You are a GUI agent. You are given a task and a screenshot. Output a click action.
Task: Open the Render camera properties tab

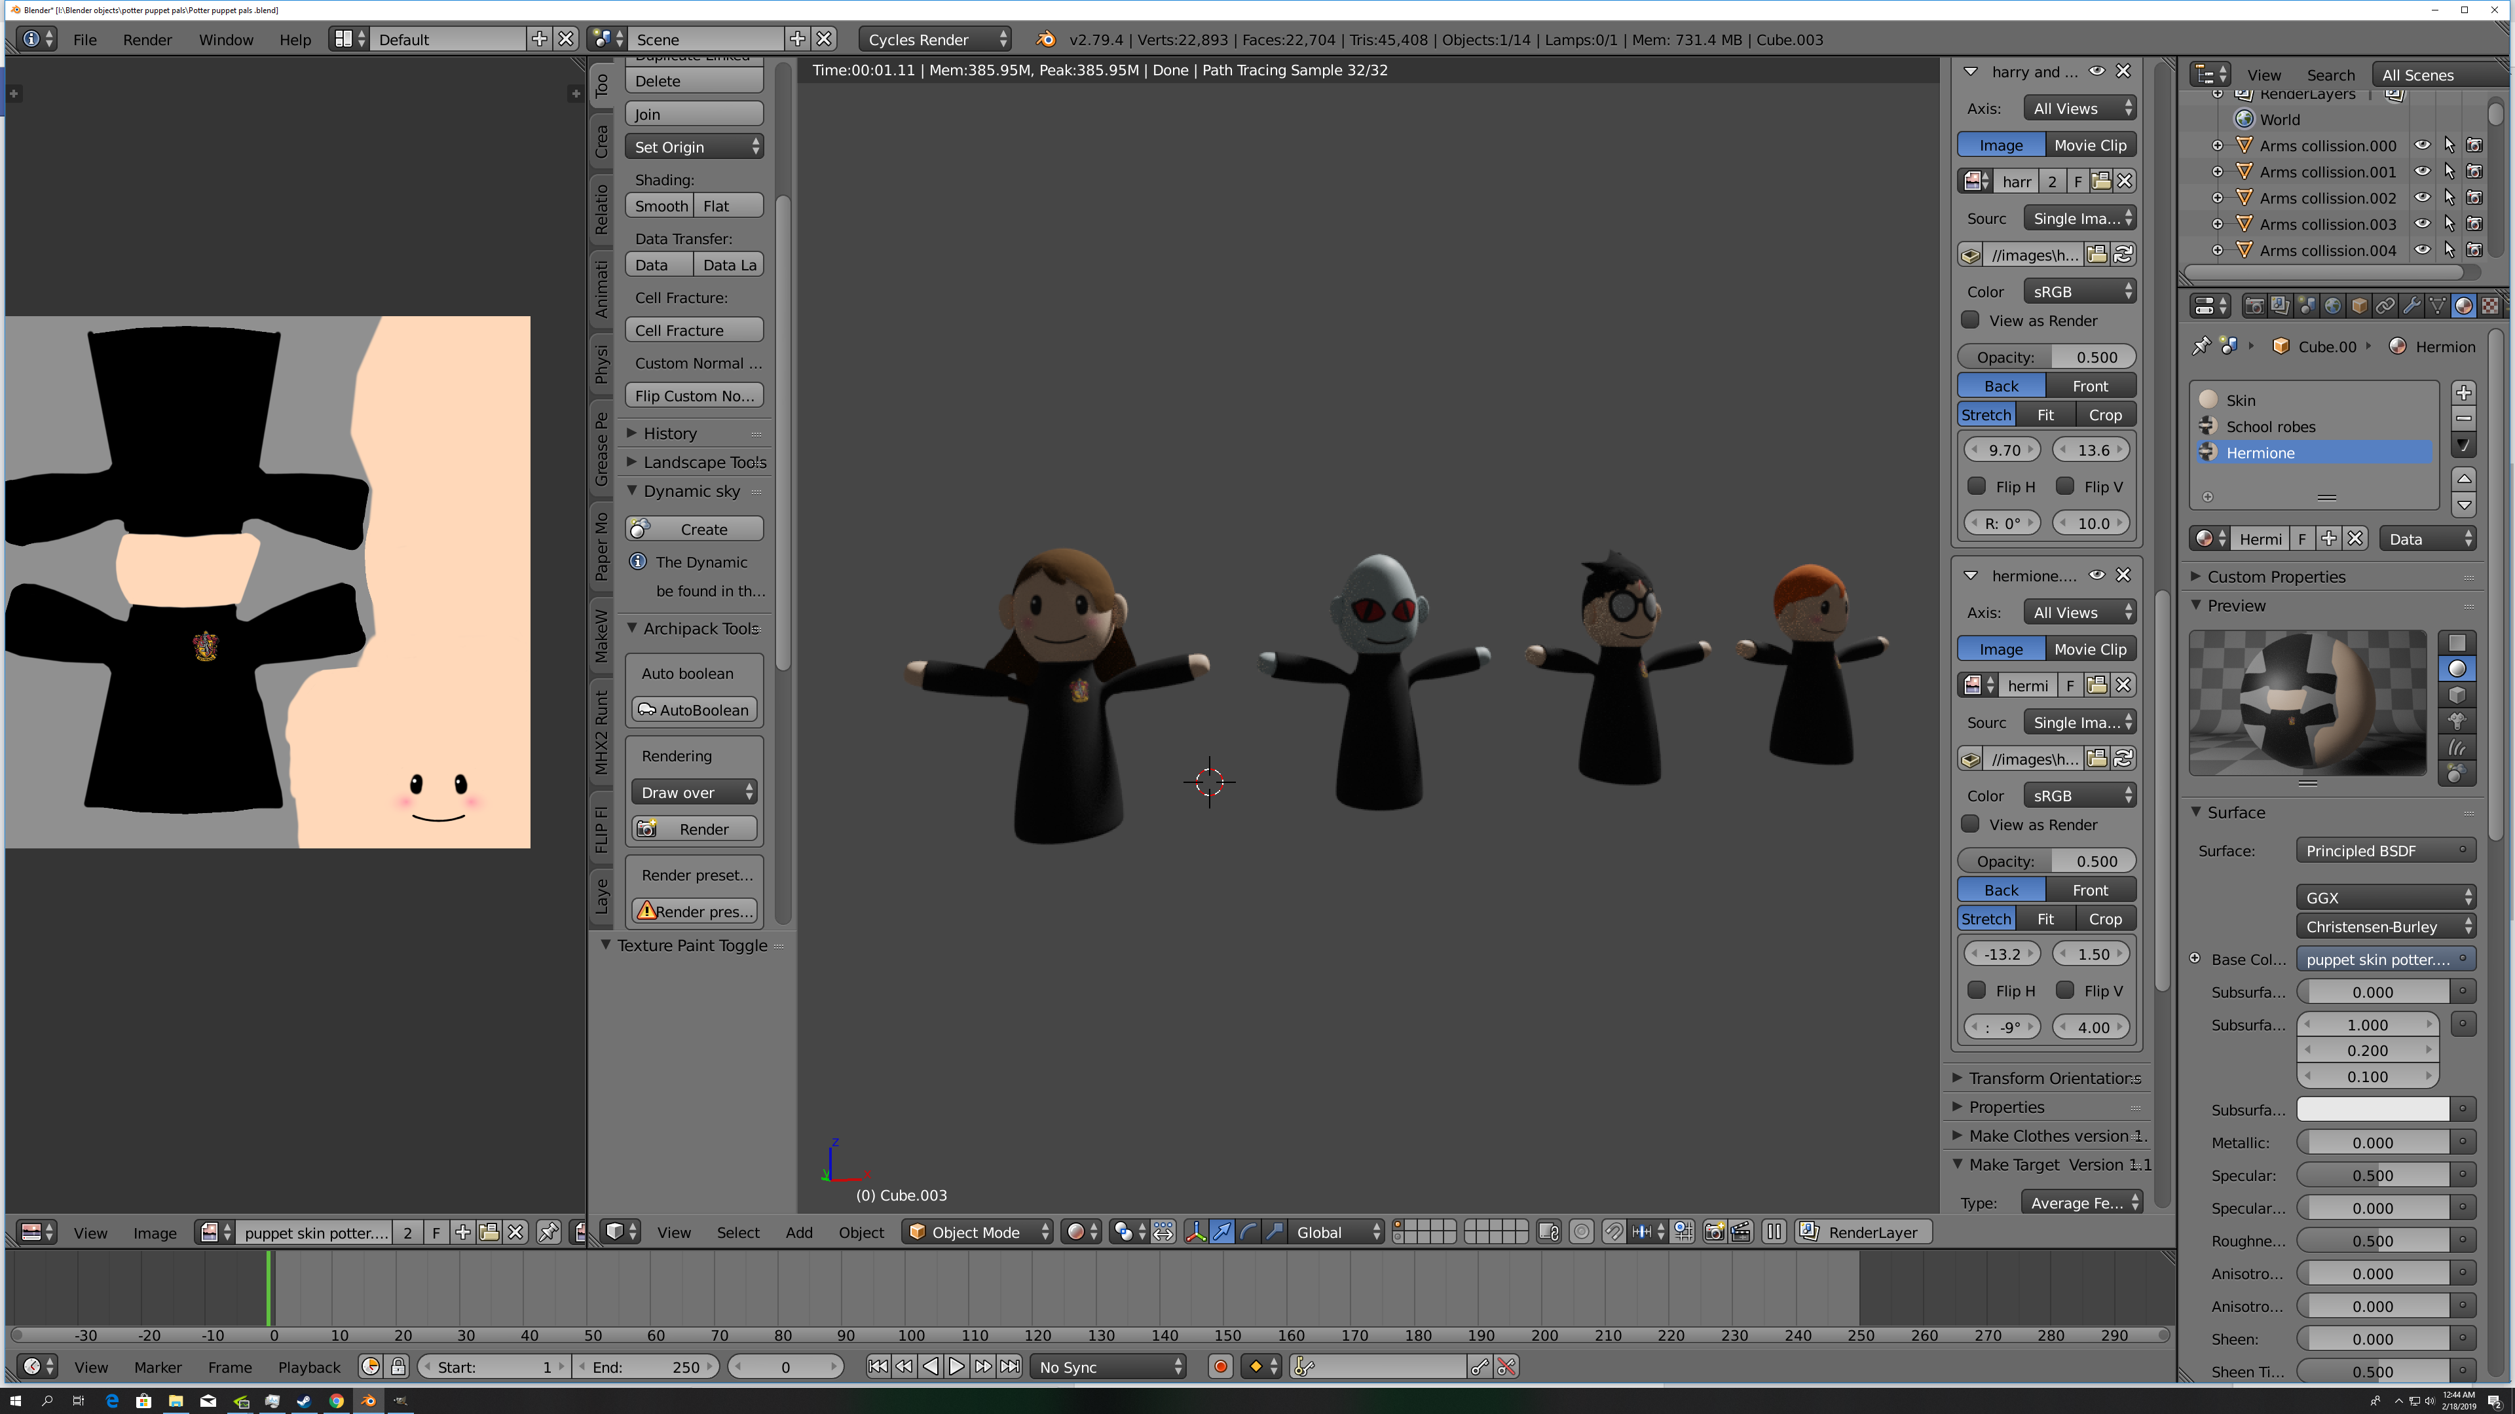[2253, 306]
